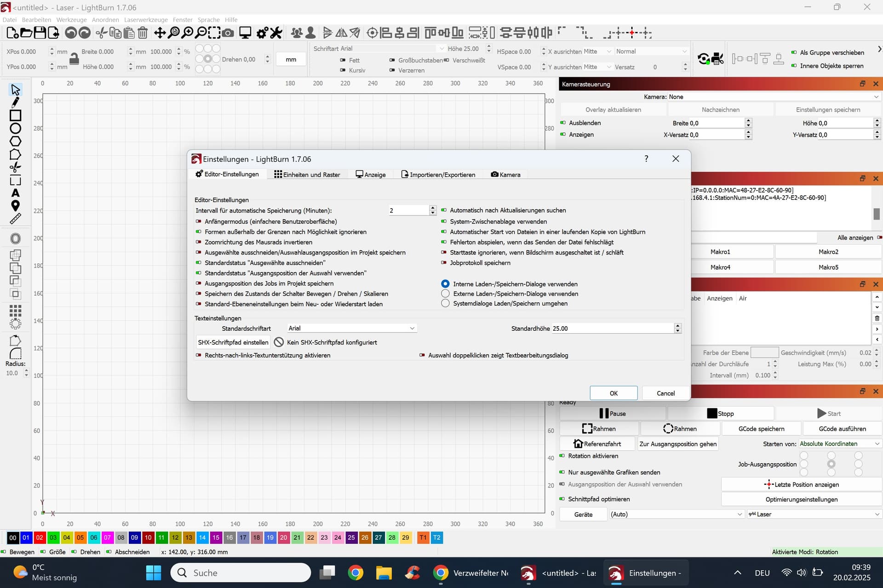This screenshot has height=588, width=883.
Task: Open the Normal text mode dropdown
Action: click(x=651, y=51)
